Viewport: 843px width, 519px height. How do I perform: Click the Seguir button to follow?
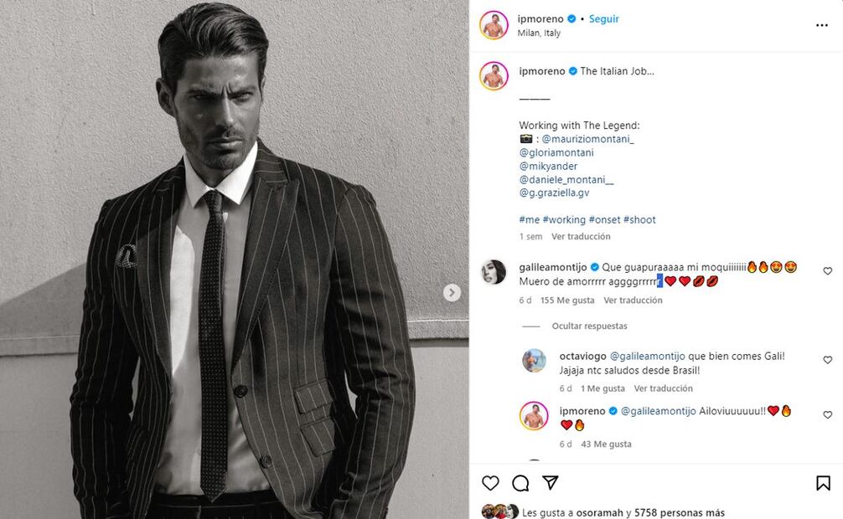(x=606, y=18)
